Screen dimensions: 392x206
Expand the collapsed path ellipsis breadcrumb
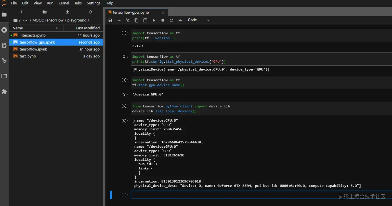point(25,20)
